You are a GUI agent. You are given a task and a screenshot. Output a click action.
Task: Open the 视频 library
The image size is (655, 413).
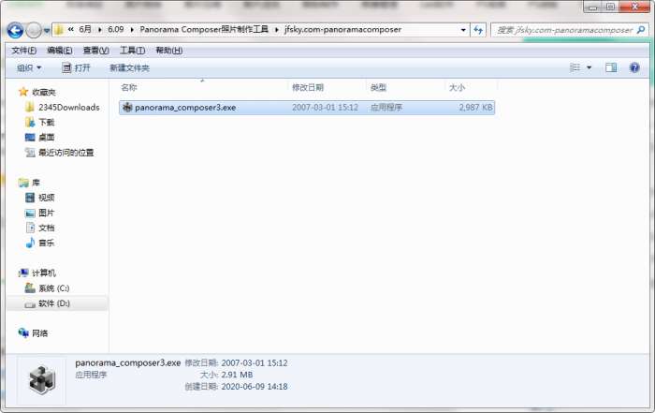(x=47, y=198)
